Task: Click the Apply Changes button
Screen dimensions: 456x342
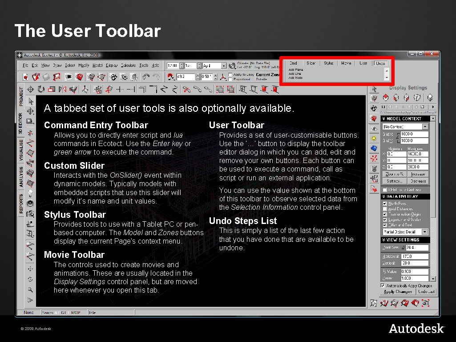Action: coord(398,291)
